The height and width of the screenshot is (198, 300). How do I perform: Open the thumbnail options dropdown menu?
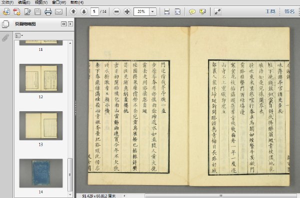(19, 35)
